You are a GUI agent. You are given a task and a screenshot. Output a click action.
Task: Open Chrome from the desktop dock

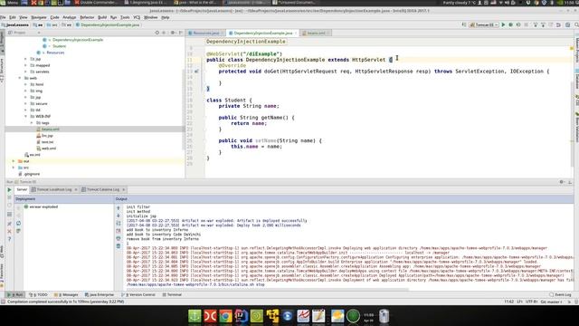225,316
